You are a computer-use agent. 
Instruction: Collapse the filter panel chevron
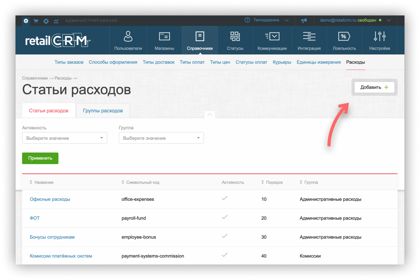pyautogui.click(x=210, y=115)
